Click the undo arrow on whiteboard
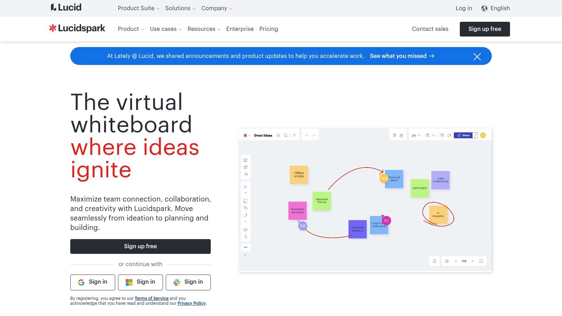The image size is (562, 316). (307, 135)
